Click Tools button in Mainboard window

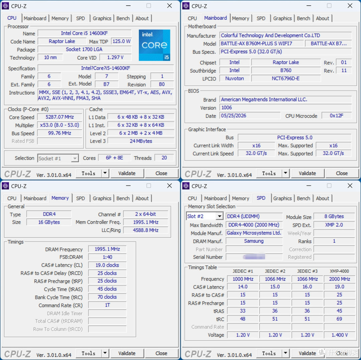[269, 173]
